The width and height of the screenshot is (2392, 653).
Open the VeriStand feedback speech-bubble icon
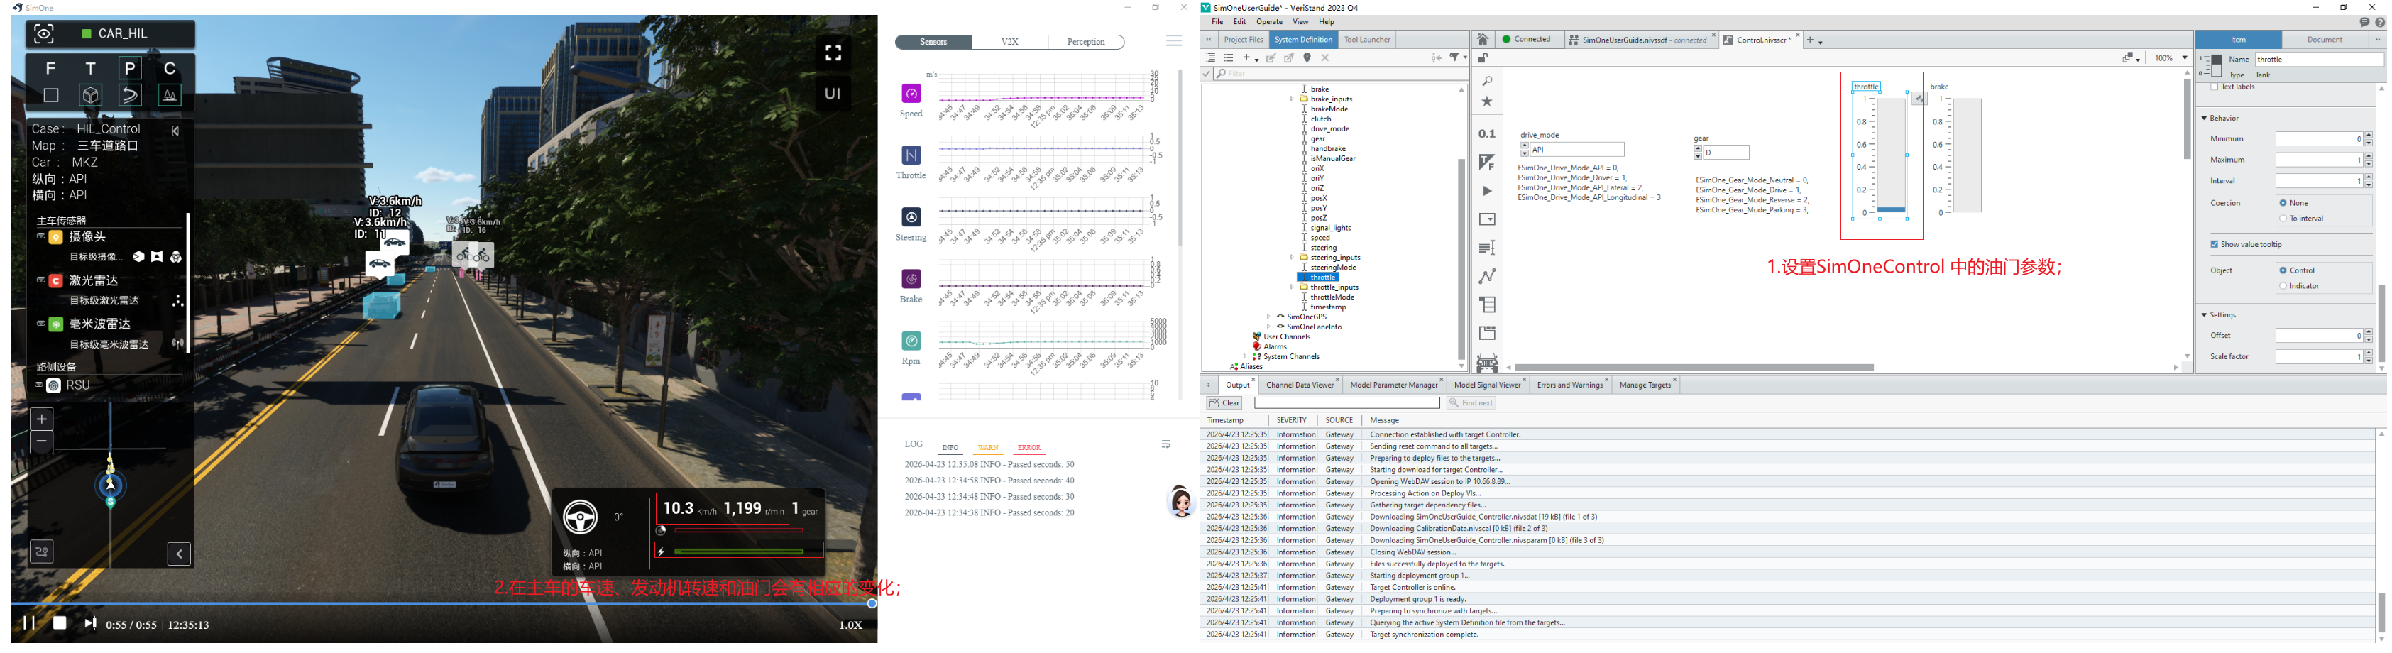pos(2364,22)
